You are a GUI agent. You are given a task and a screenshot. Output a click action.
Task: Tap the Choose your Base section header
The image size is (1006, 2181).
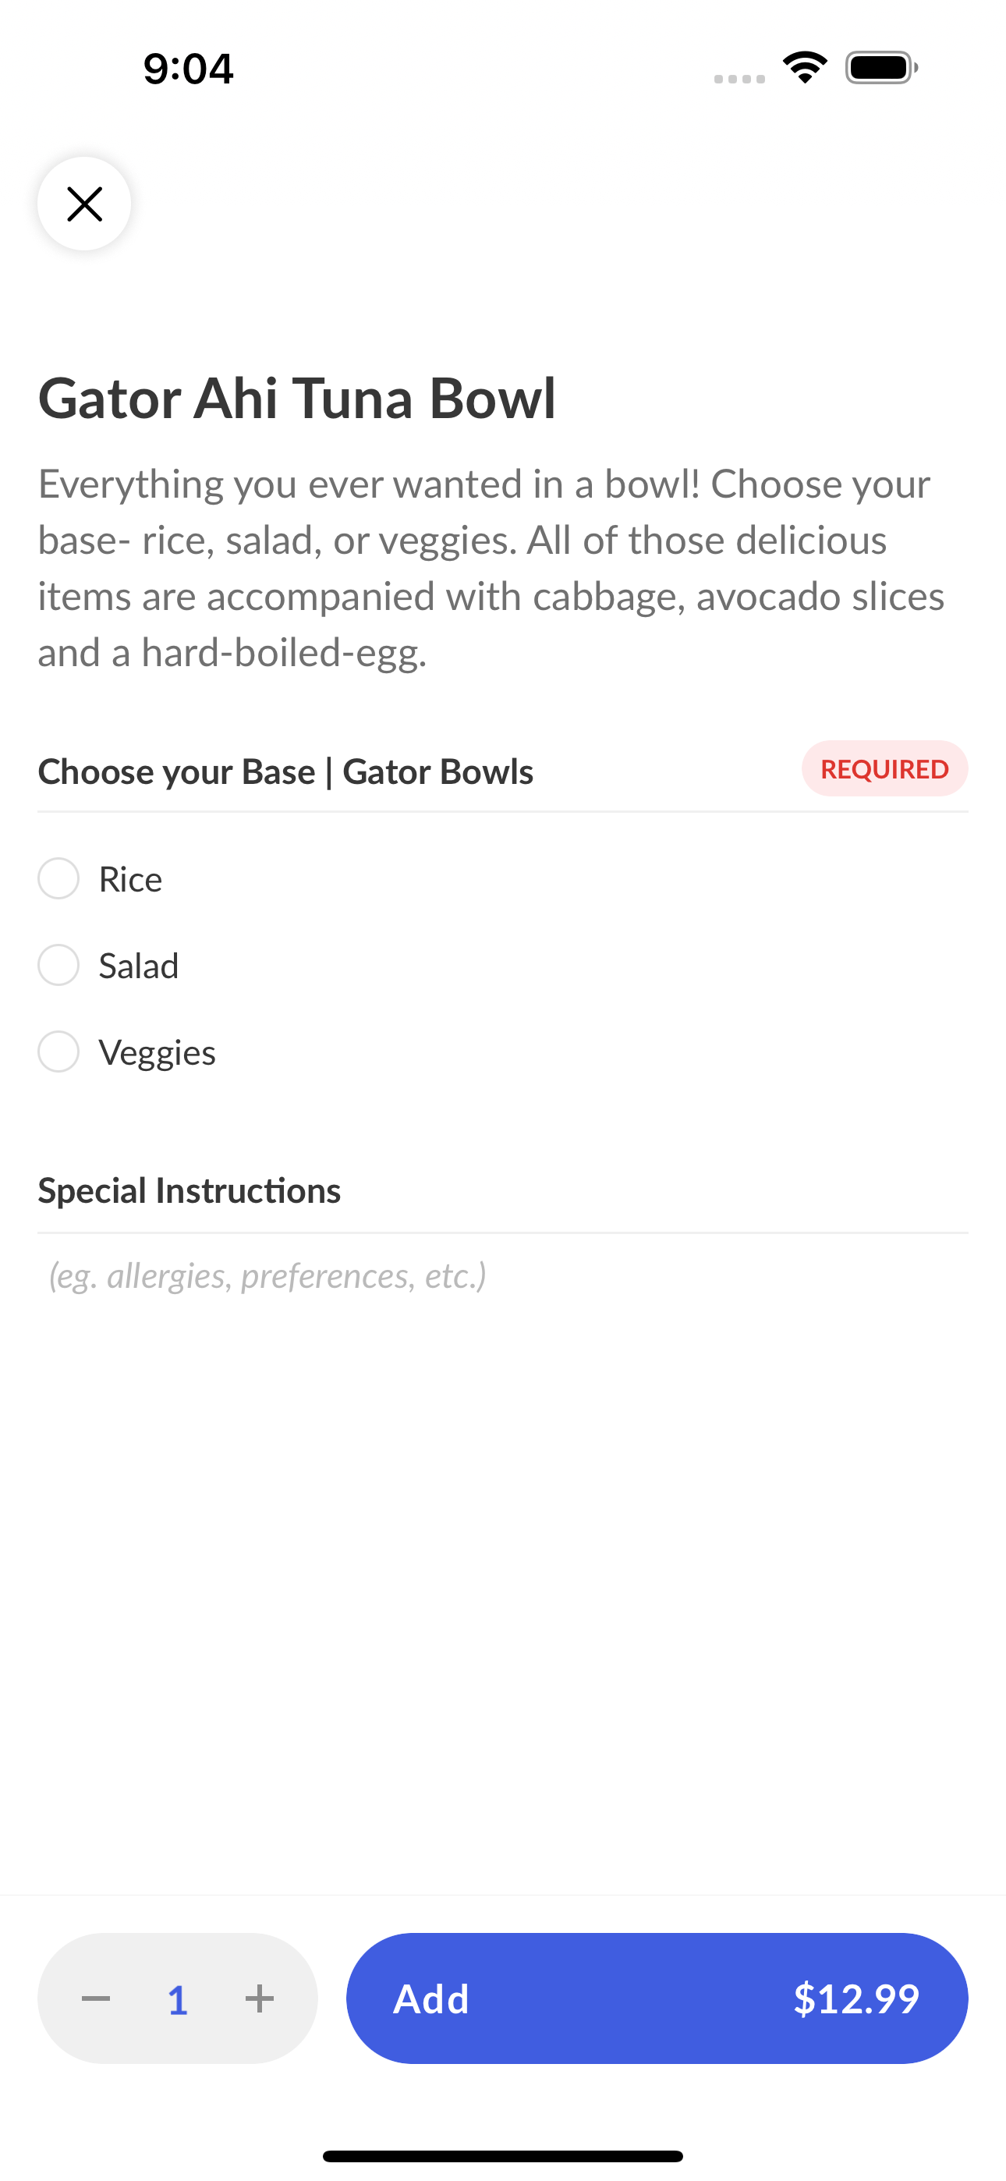click(285, 771)
